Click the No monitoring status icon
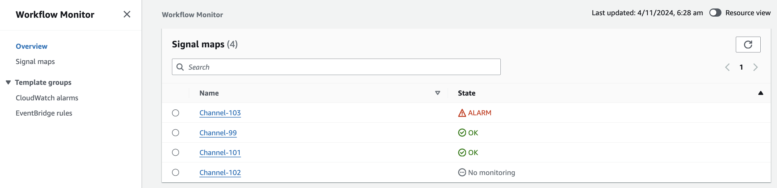 (462, 172)
